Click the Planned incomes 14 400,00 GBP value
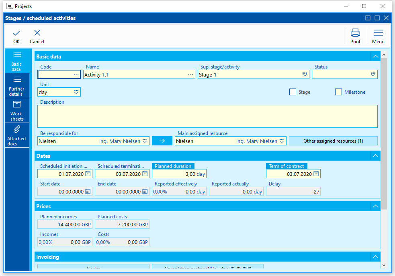The image size is (395, 276). 65,224
